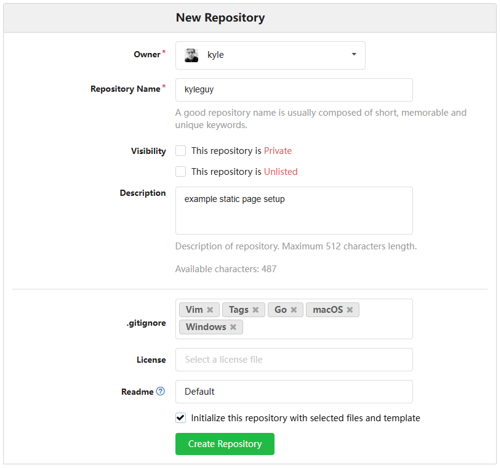Viewport: 501px width, 468px height.
Task: Remove Vim from the .gitignore templates
Action: (209, 310)
